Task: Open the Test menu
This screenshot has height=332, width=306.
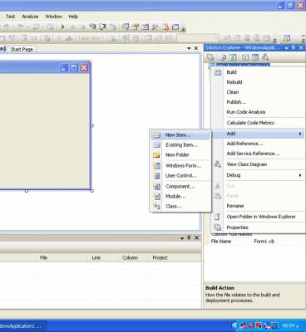Action: point(11,17)
